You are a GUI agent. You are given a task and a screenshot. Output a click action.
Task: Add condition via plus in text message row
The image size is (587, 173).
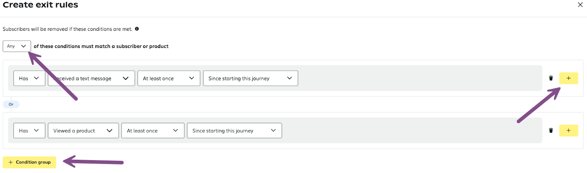pyautogui.click(x=568, y=78)
